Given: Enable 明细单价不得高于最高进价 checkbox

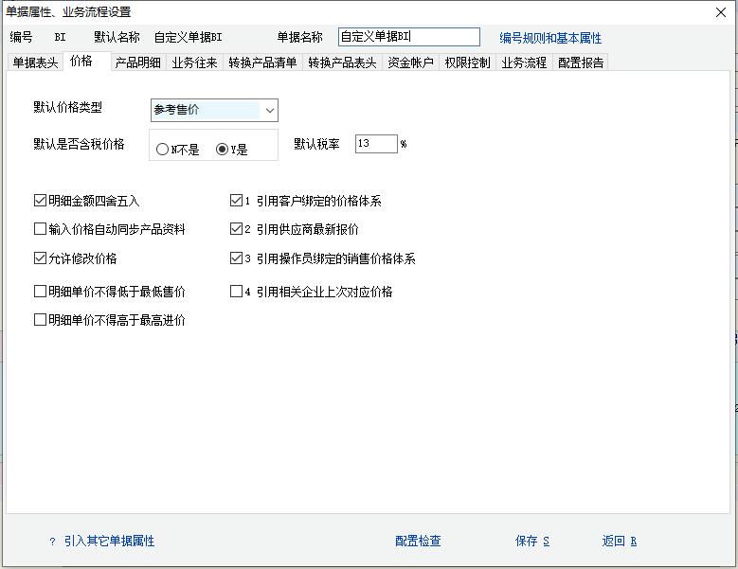Looking at the screenshot, I should point(40,320).
